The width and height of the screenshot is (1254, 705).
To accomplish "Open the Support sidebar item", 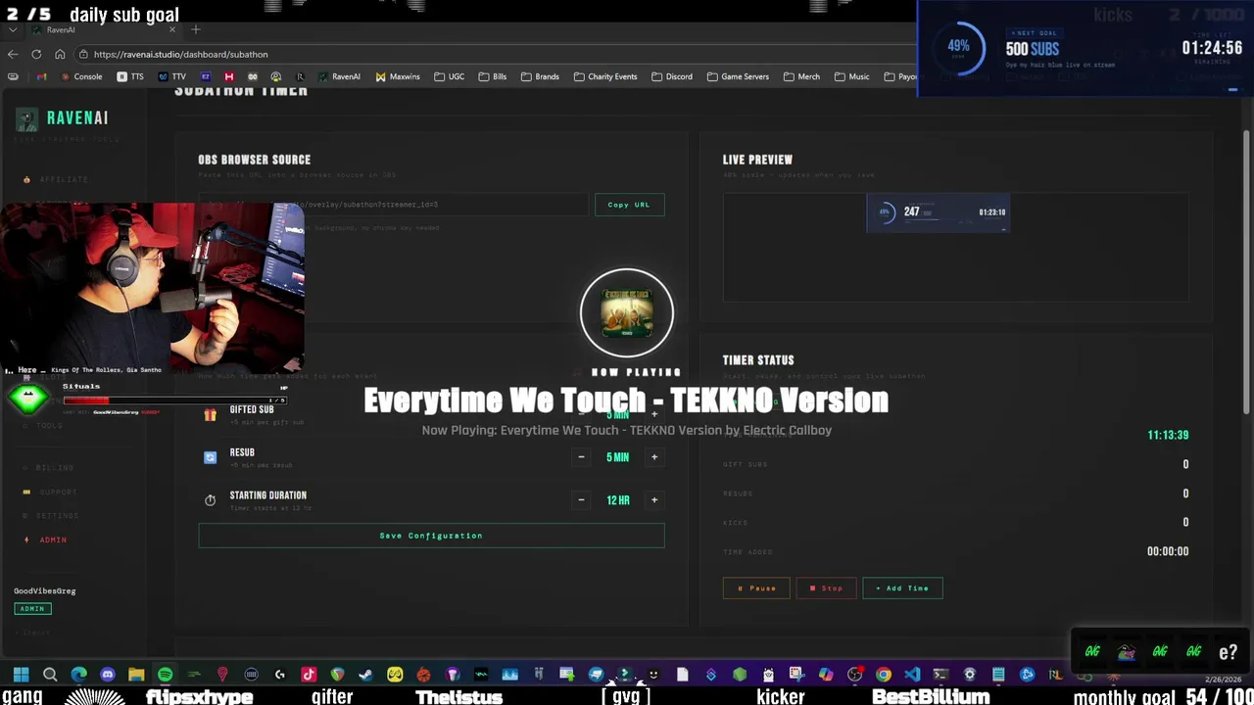I will pyautogui.click(x=51, y=492).
